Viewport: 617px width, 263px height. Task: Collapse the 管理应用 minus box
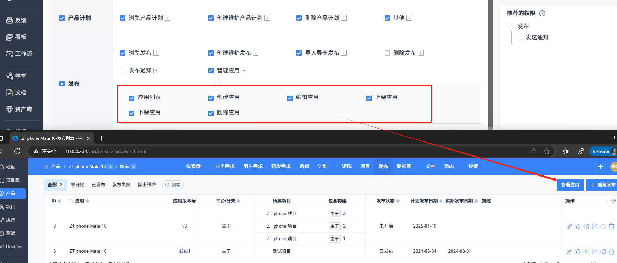(245, 70)
